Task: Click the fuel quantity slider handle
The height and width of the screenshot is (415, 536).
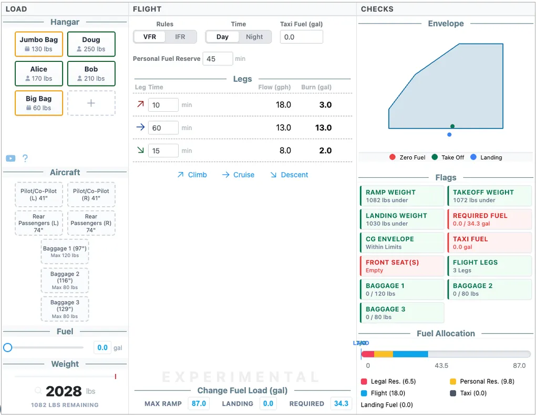Action: click(x=8, y=347)
